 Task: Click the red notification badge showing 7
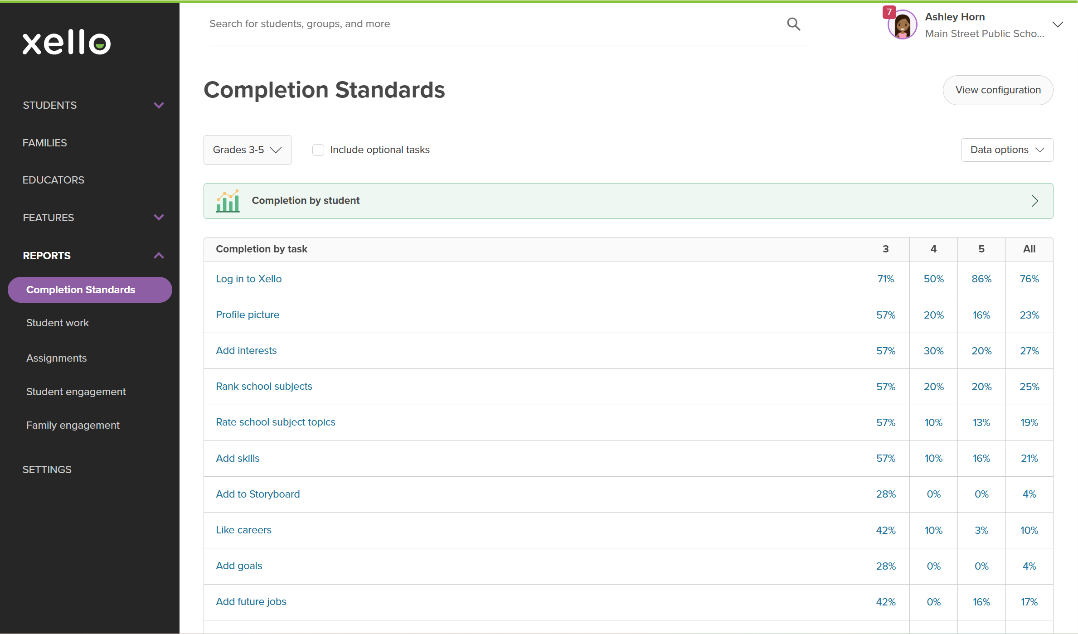coord(889,12)
